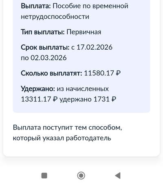Tap the square recent apps button

coord(44,176)
